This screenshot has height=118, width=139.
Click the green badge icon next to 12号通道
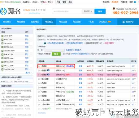(x=50, y=109)
